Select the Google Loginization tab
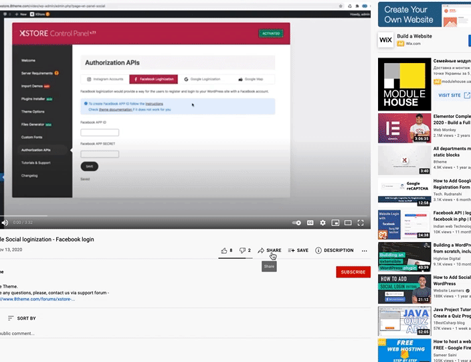The image size is (471, 362). pos(202,79)
